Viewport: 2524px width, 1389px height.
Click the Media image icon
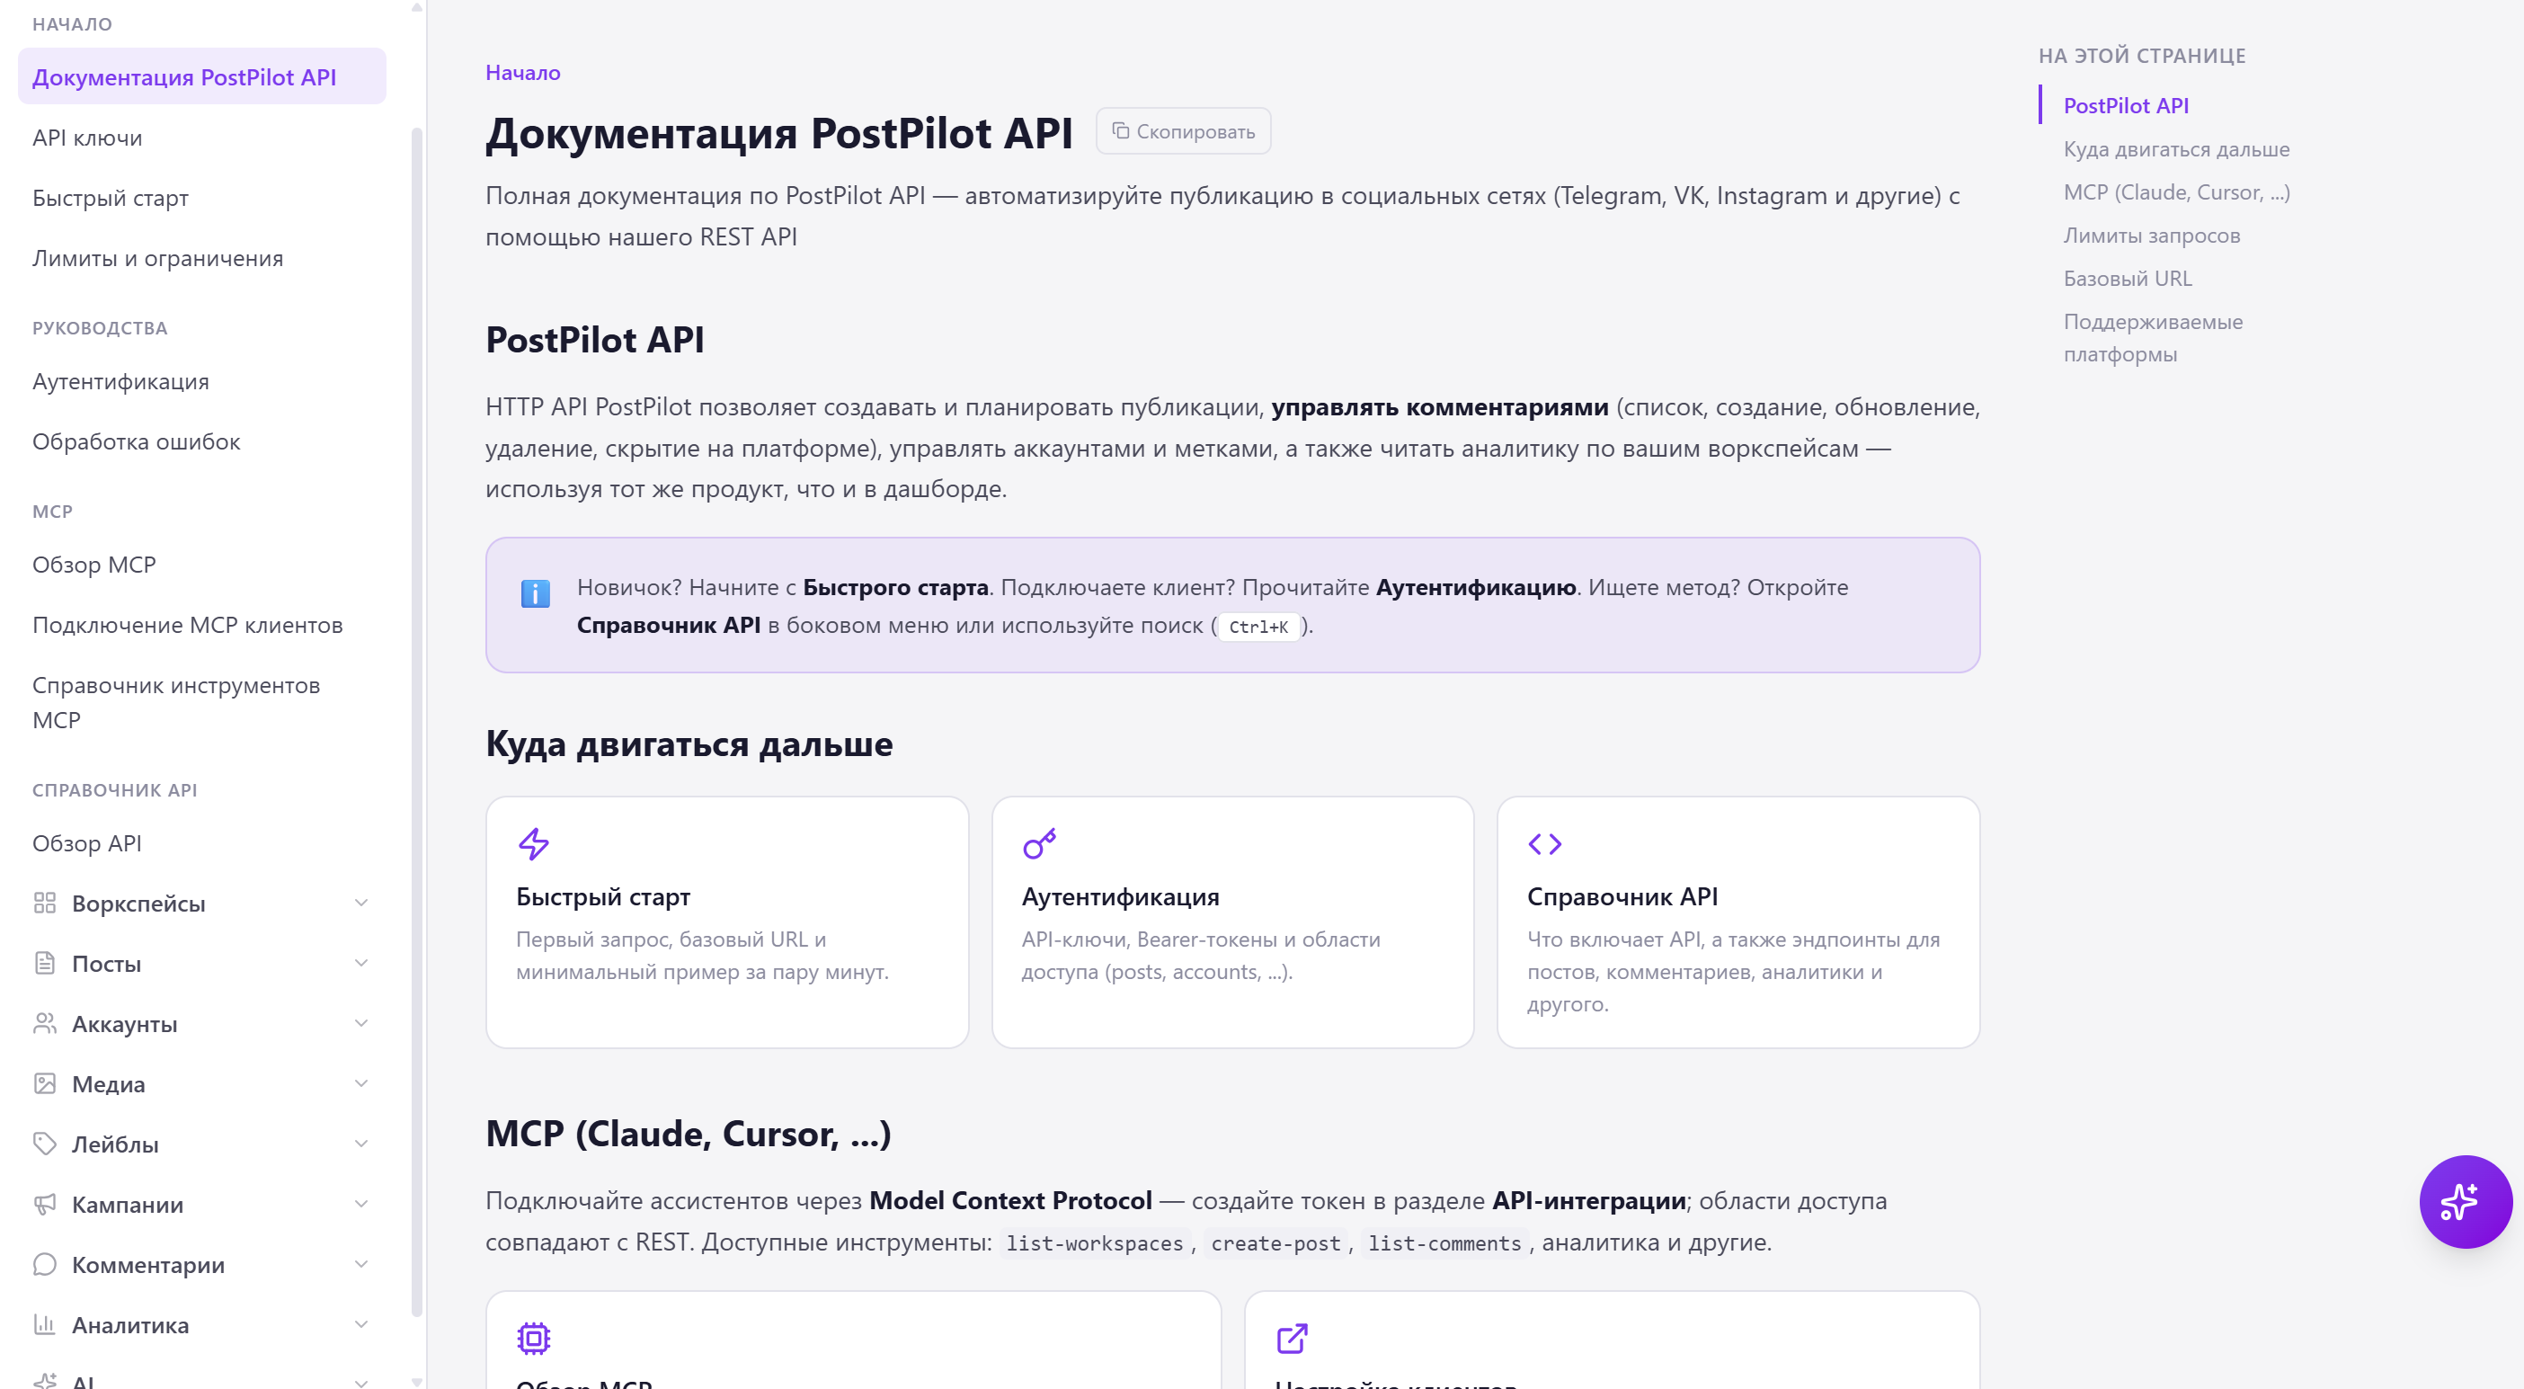[x=44, y=1083]
